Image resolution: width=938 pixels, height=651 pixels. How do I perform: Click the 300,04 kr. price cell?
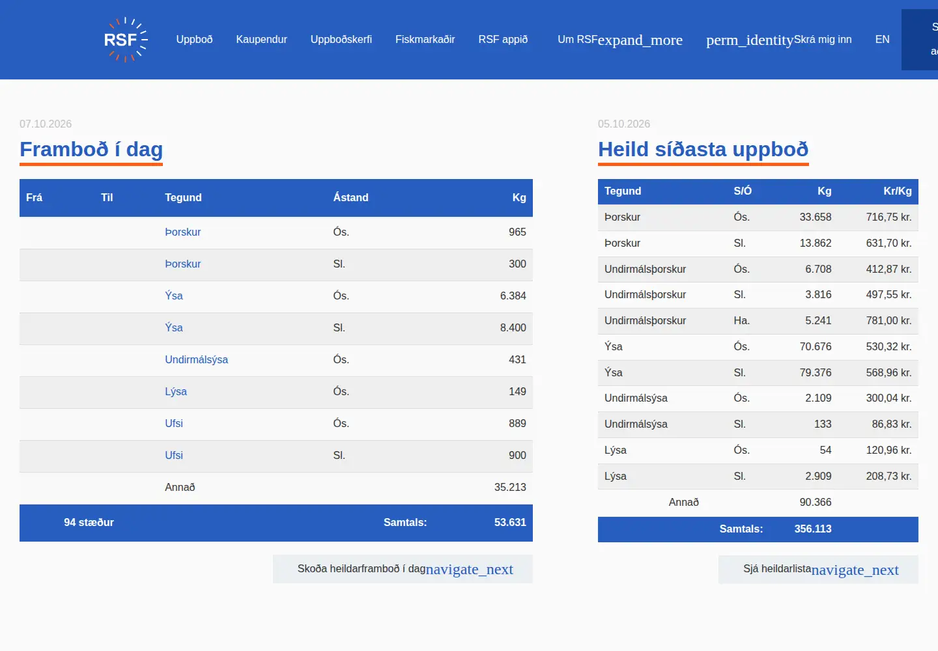[888, 398]
